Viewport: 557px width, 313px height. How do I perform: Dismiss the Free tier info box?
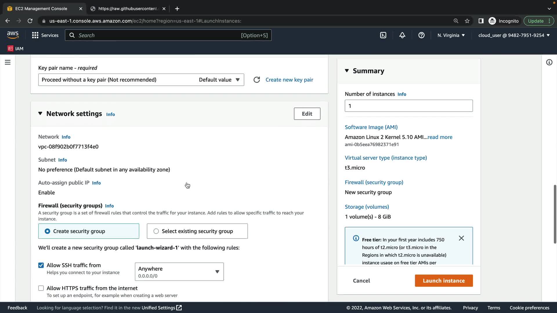click(x=461, y=238)
